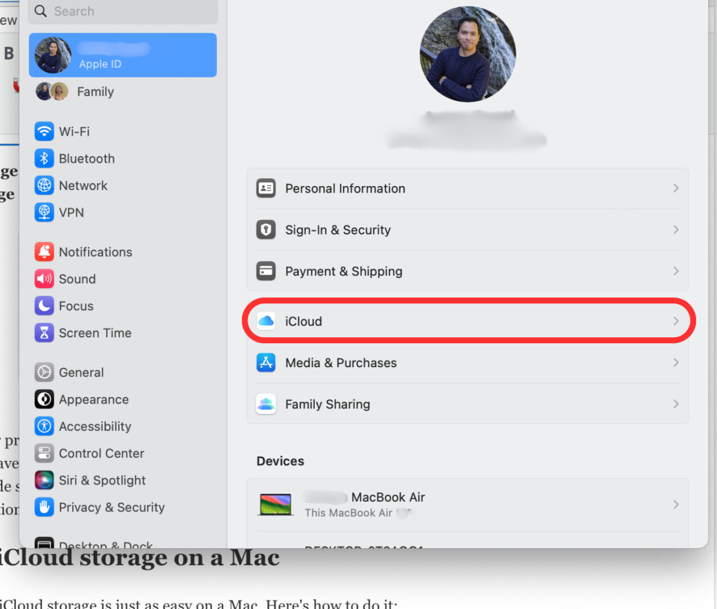Click the Control Center icon
Image resolution: width=717 pixels, height=609 pixels.
[x=44, y=453]
